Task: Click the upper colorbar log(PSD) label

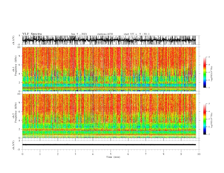Action: click(x=212, y=74)
